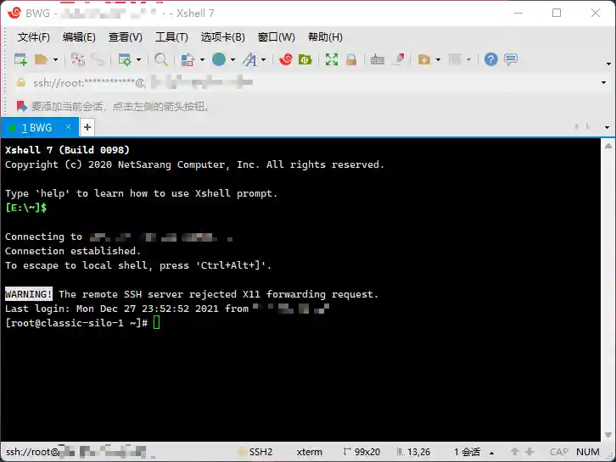Click the status bar up arrow icon
The image size is (616, 462).
point(515,452)
